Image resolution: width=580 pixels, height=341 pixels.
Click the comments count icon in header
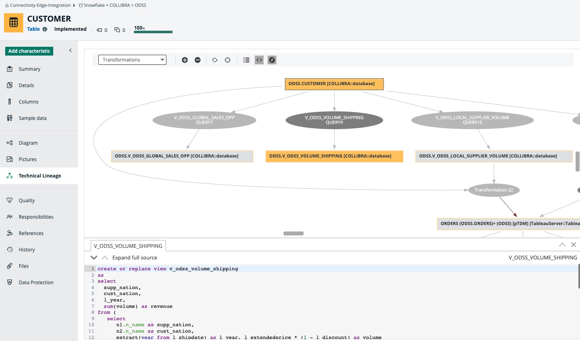click(x=117, y=30)
